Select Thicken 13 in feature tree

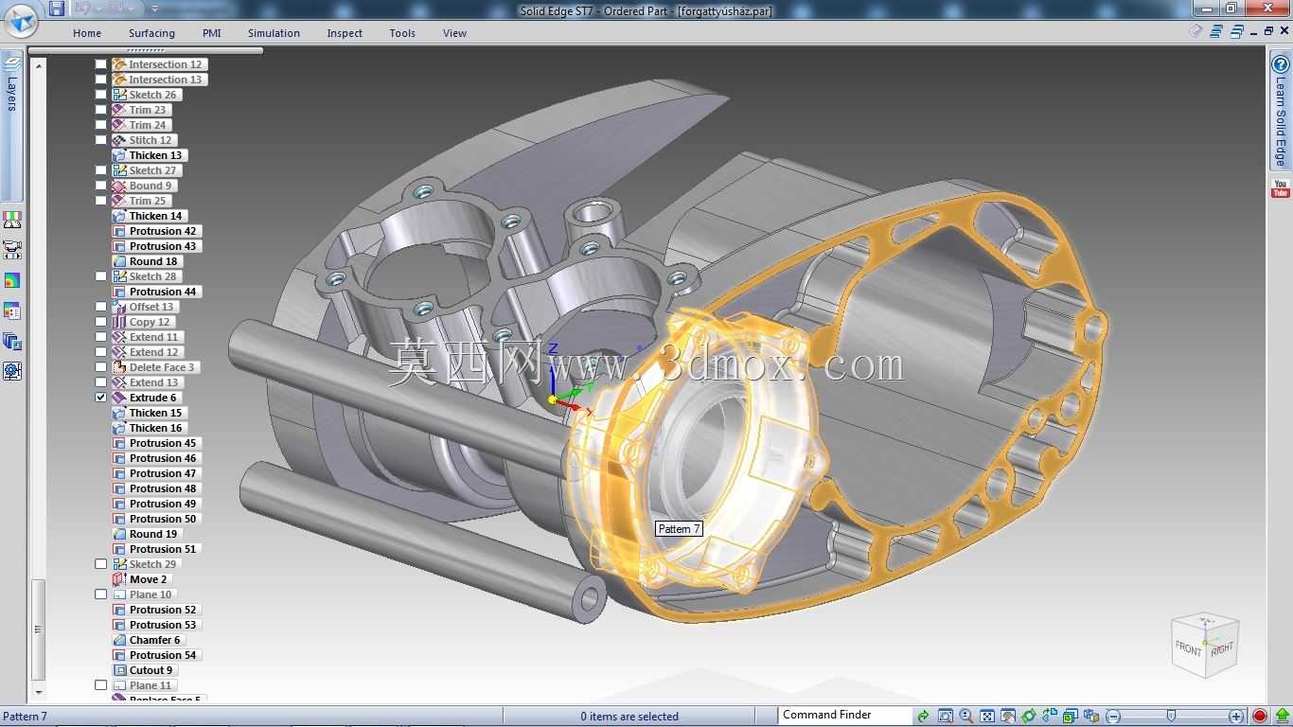(149, 155)
